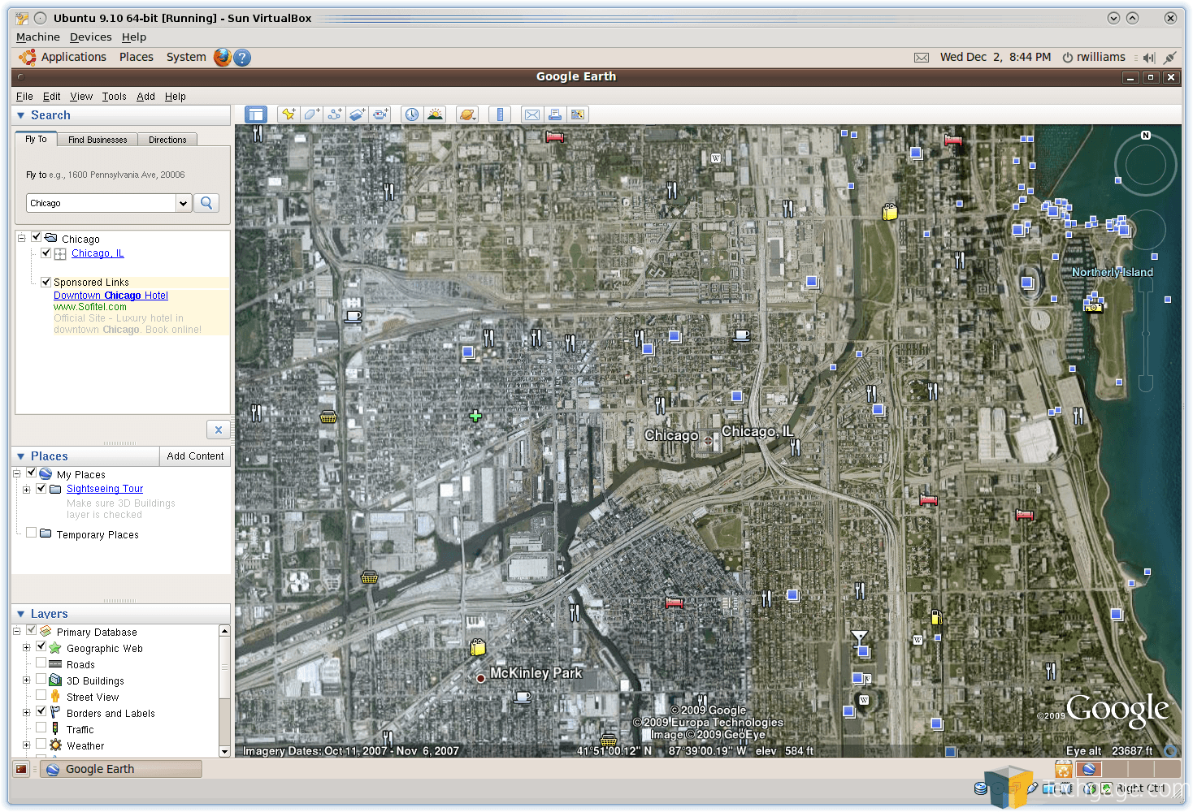This screenshot has width=1193, height=812.
Task: Collapse Chicago search results tree node
Action: click(22, 238)
